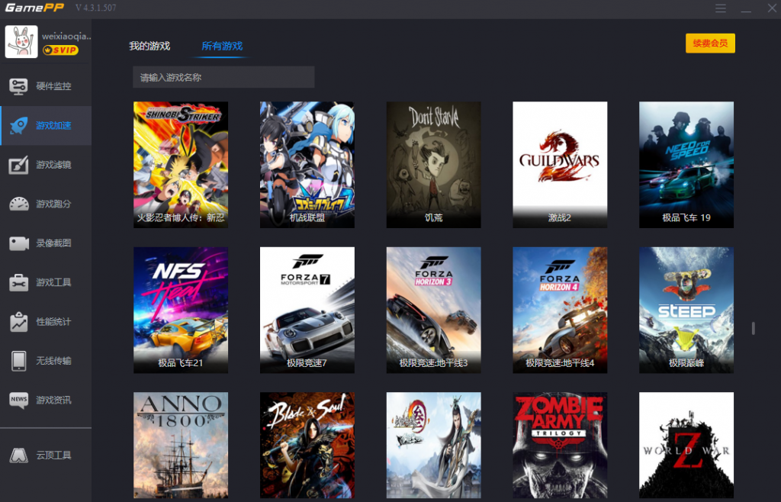Image resolution: width=781 pixels, height=502 pixels.
Task: Switch to 我的游戏 tab
Action: [149, 46]
